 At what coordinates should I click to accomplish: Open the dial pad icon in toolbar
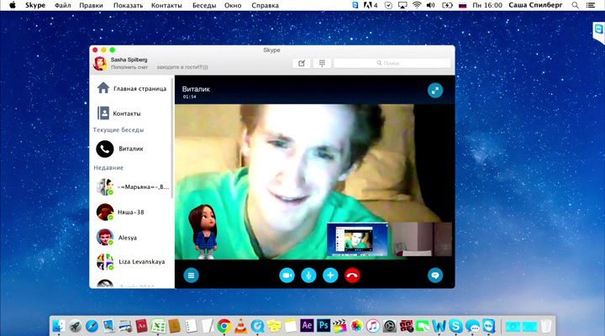click(x=321, y=63)
